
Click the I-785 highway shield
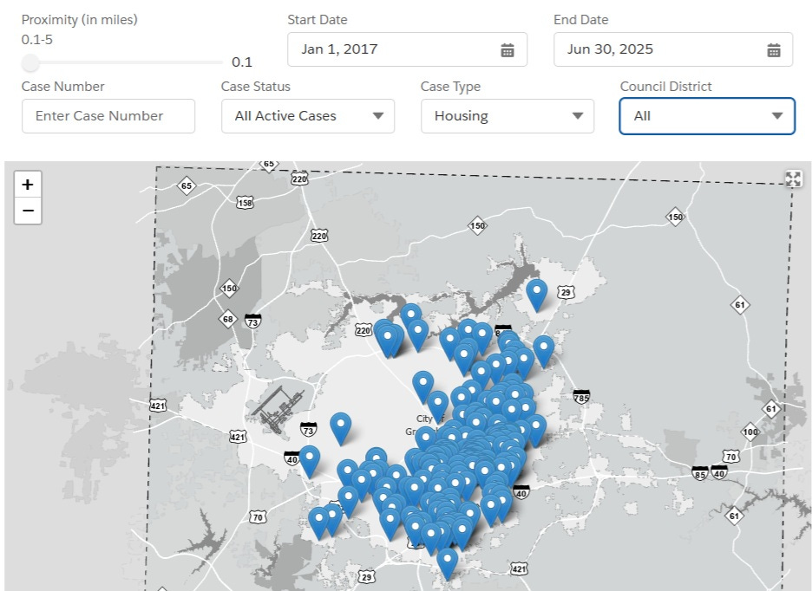(x=581, y=397)
